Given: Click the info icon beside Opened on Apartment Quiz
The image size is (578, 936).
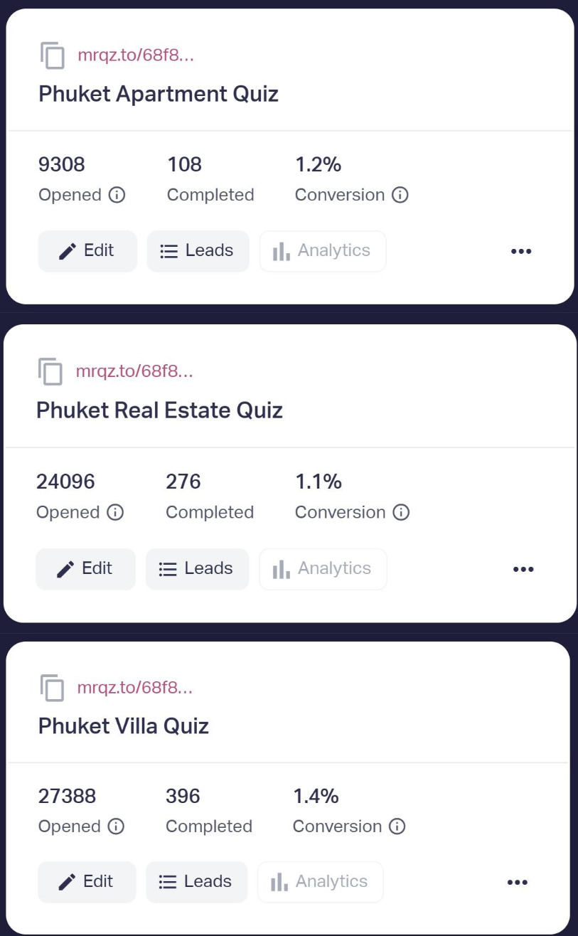Looking at the screenshot, I should (115, 195).
